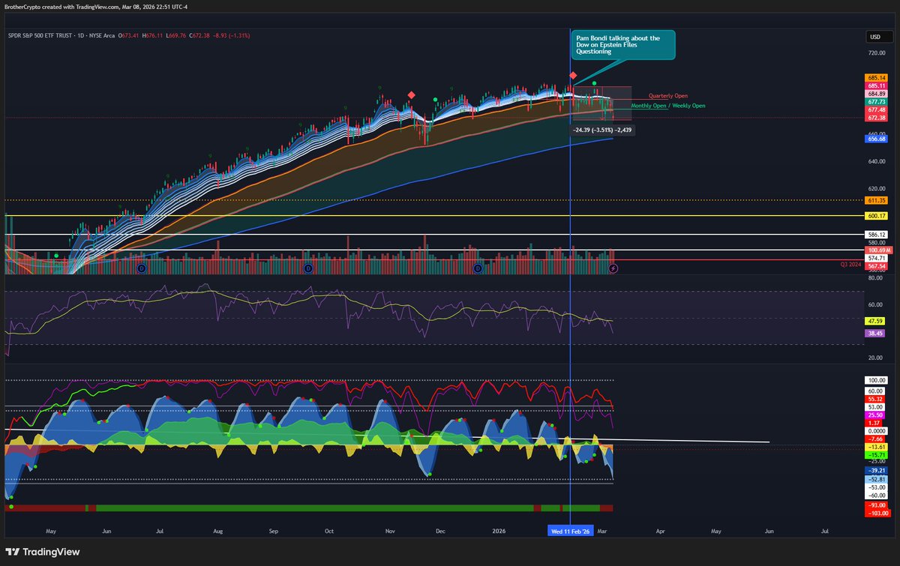
Task: Click the yellow -13.61 oscillator label
Action: pyautogui.click(x=877, y=447)
